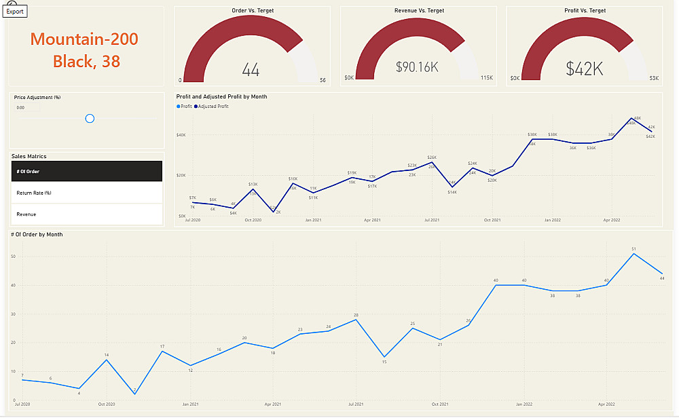Click the $48K peak on the profit chart
This screenshot has height=418, width=679.
(x=631, y=118)
